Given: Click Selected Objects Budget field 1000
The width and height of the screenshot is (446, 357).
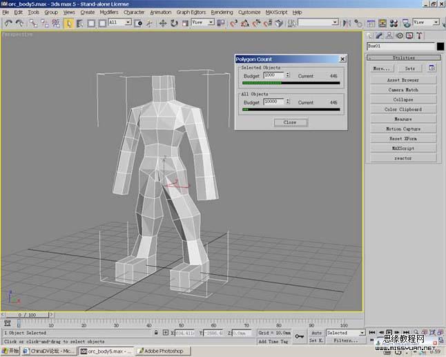Looking at the screenshot, I should click(273, 75).
